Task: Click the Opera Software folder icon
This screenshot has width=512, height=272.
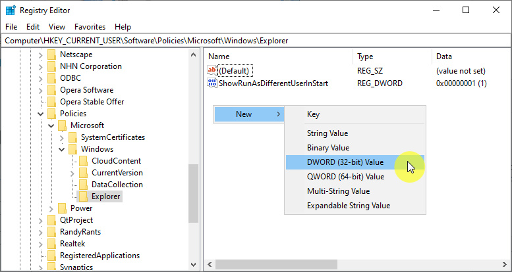Action: [51, 90]
